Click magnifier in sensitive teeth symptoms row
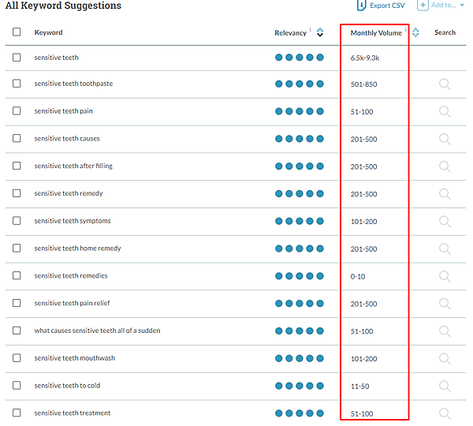This screenshot has width=473, height=426. [x=445, y=222]
